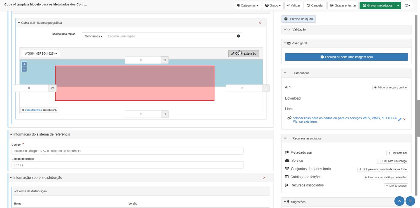This screenshot has height=208, width=420.
Task: Open the round hamburger menu button
Action: coord(410,201)
